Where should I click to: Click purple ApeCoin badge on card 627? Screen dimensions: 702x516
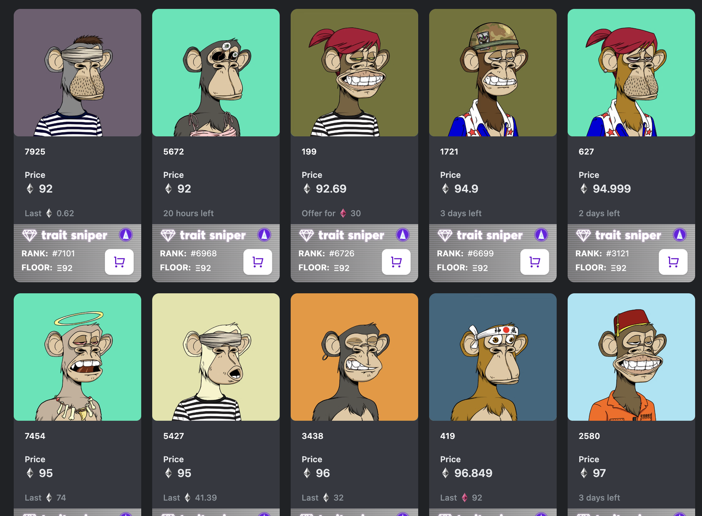pos(680,235)
